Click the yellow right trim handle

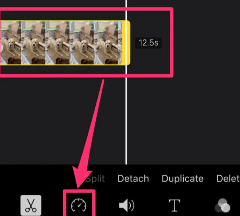click(128, 43)
